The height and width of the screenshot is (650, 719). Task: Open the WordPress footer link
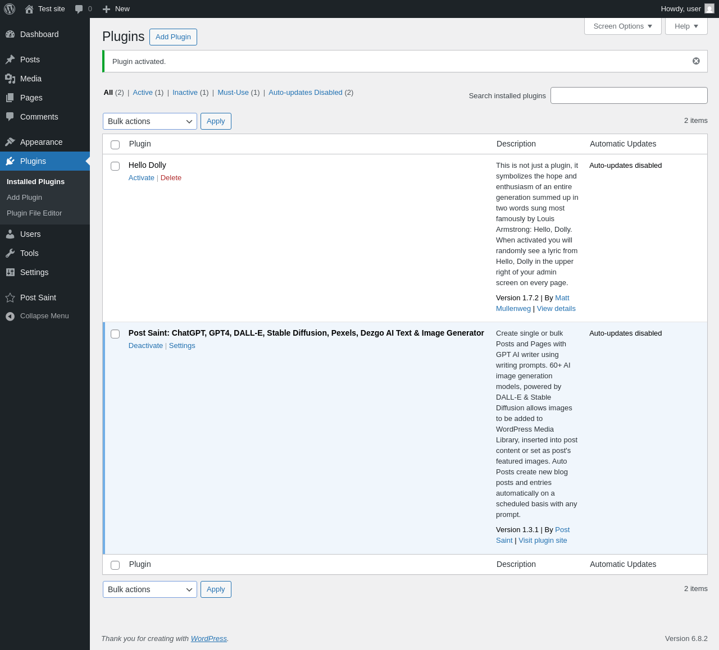[209, 639]
